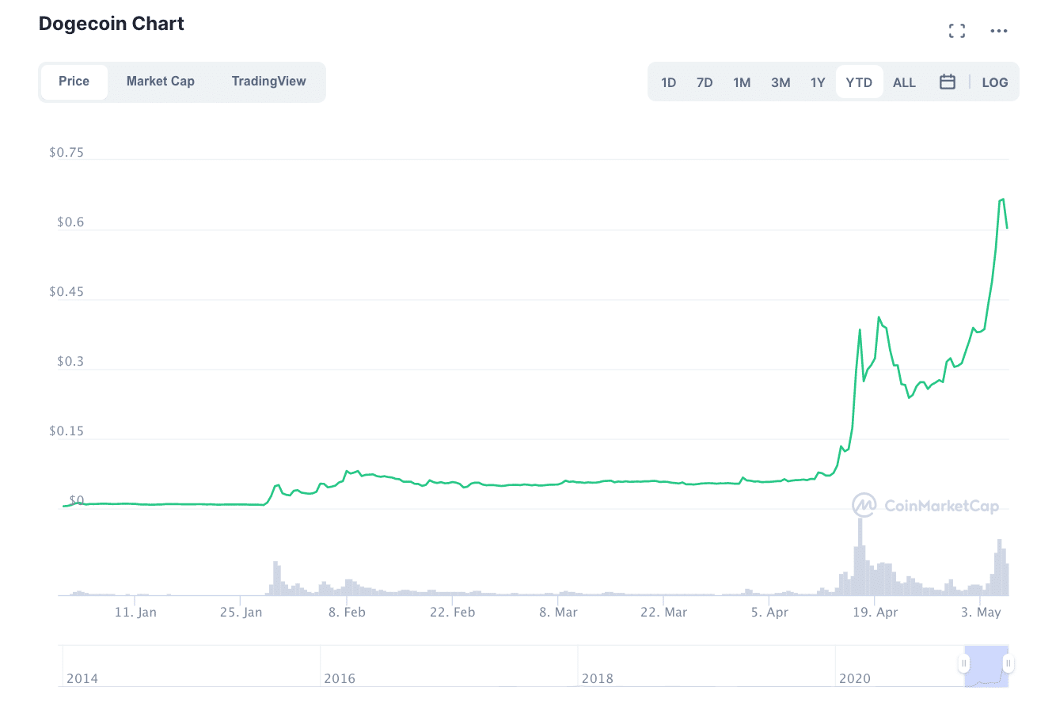Open the TradingView tab
The image size is (1037, 706).
tap(268, 82)
